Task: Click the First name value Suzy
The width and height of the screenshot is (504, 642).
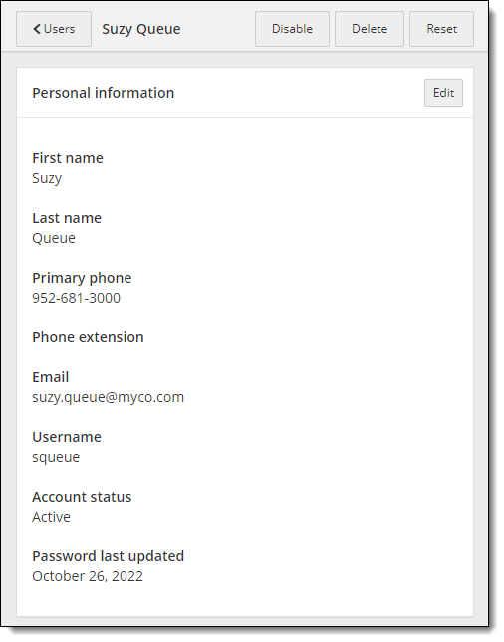Action: pos(47,178)
